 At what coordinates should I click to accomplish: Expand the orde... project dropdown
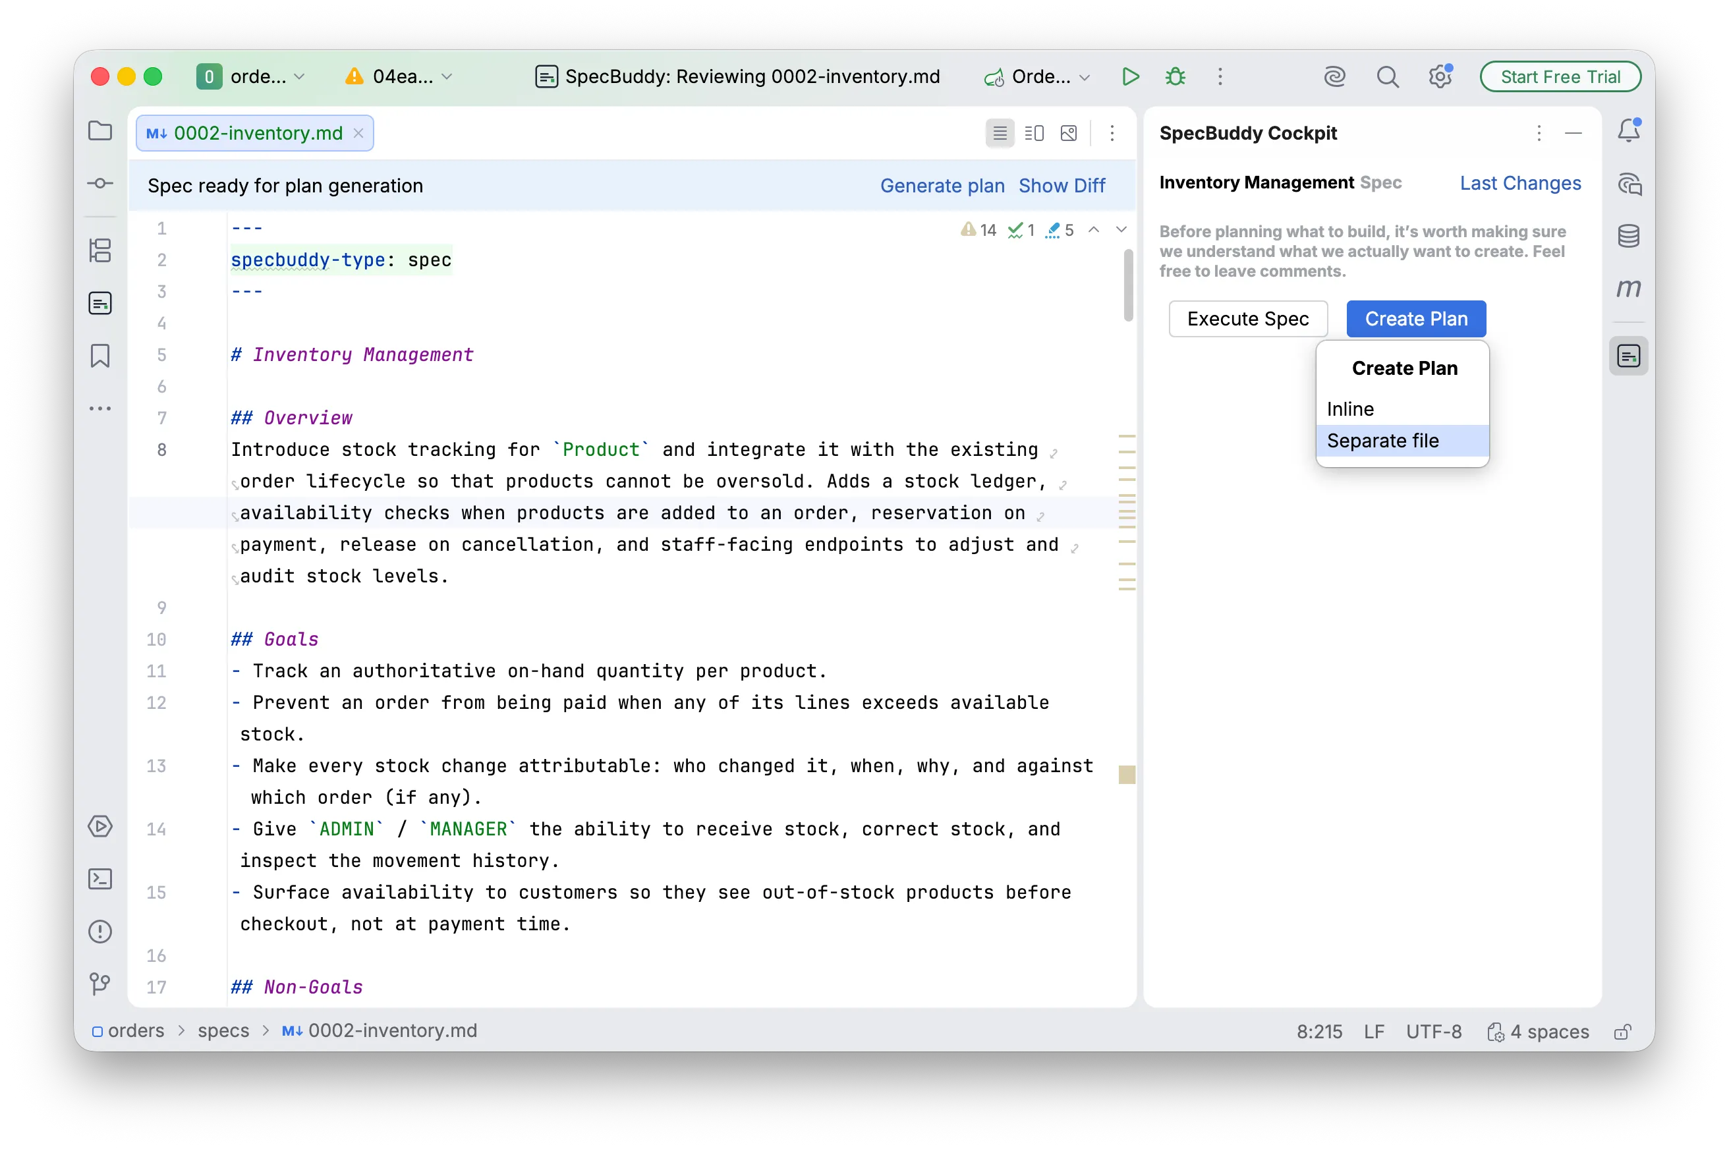[252, 76]
